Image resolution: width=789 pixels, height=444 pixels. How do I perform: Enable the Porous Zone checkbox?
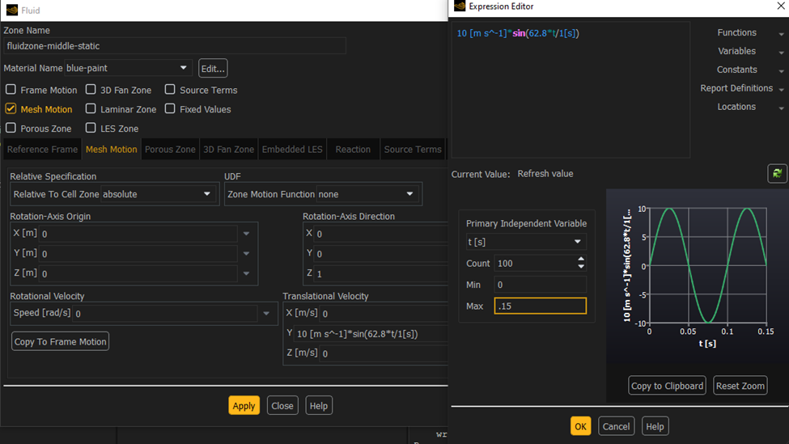point(11,128)
